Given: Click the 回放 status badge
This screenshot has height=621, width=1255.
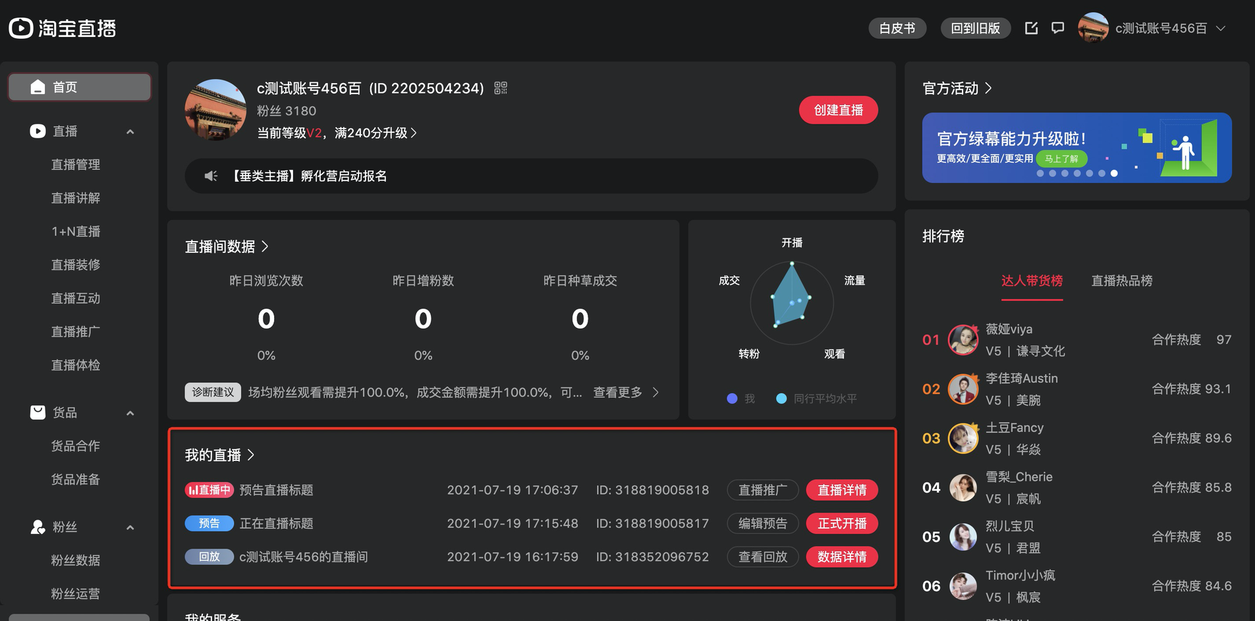Looking at the screenshot, I should (209, 556).
